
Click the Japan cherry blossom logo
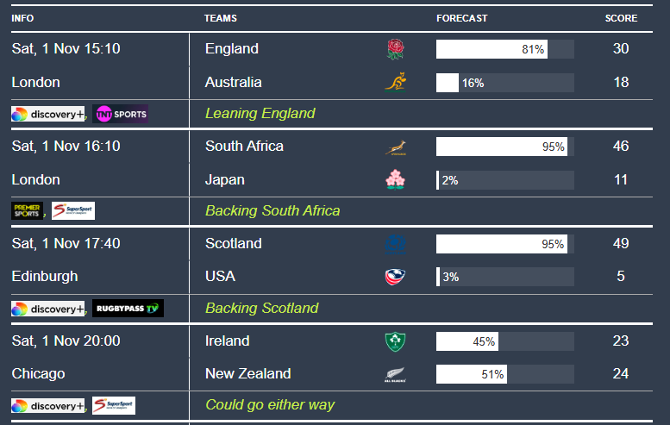pyautogui.click(x=394, y=180)
